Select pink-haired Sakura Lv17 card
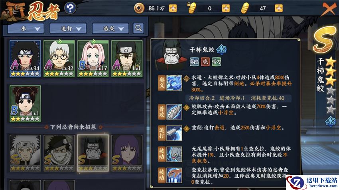The width and height of the screenshot is (339, 190). [x=93, y=59]
